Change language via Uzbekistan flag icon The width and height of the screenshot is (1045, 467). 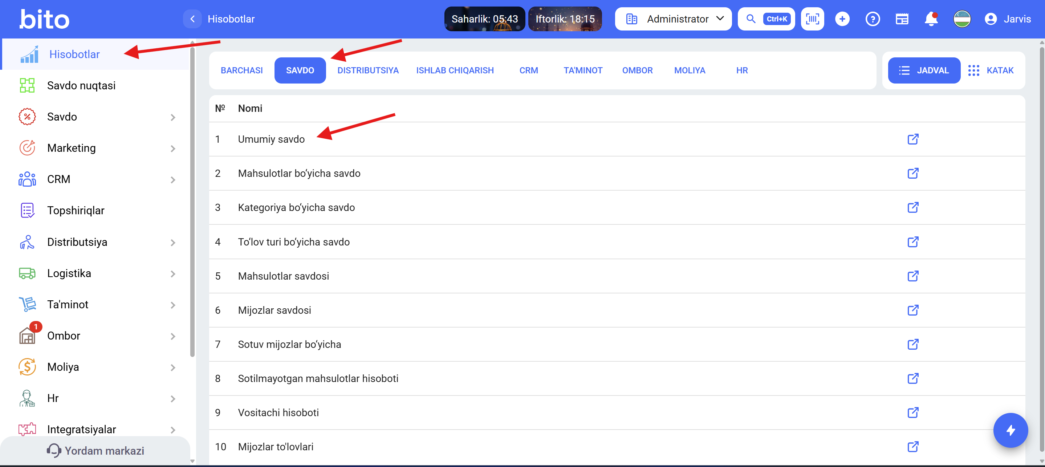pos(961,19)
